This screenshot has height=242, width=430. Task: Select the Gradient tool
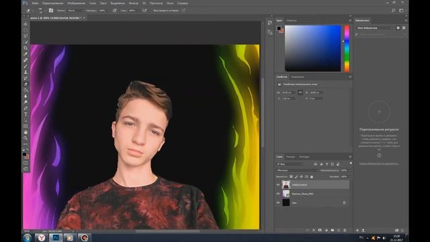click(26, 90)
